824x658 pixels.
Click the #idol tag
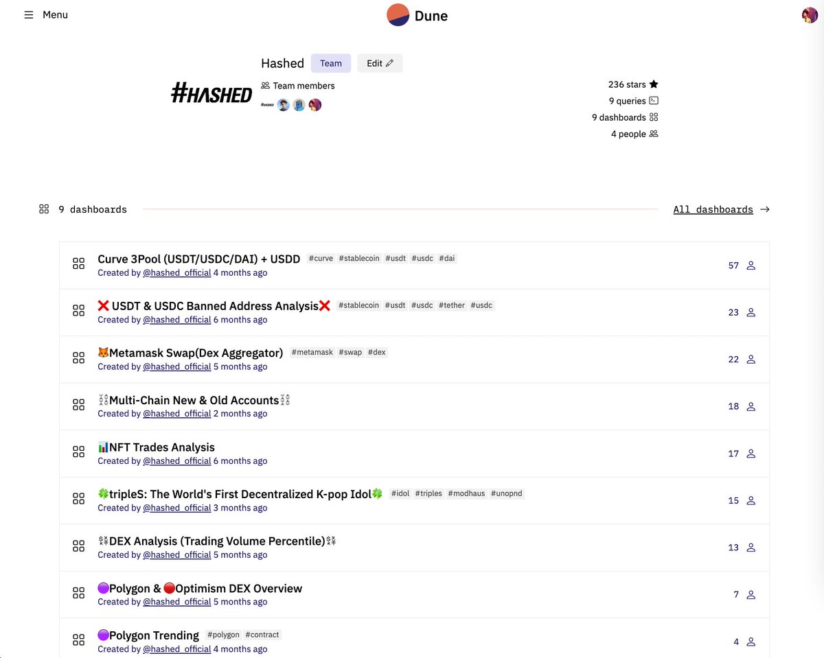click(400, 494)
